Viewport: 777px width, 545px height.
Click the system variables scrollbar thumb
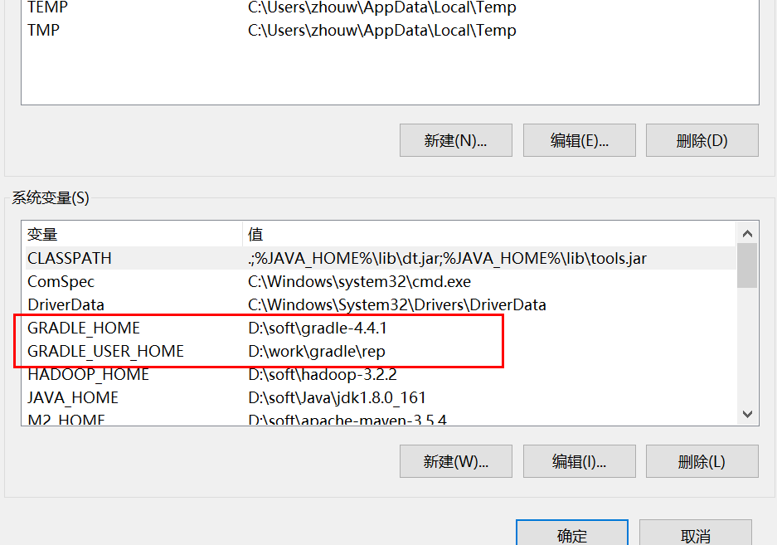[747, 265]
